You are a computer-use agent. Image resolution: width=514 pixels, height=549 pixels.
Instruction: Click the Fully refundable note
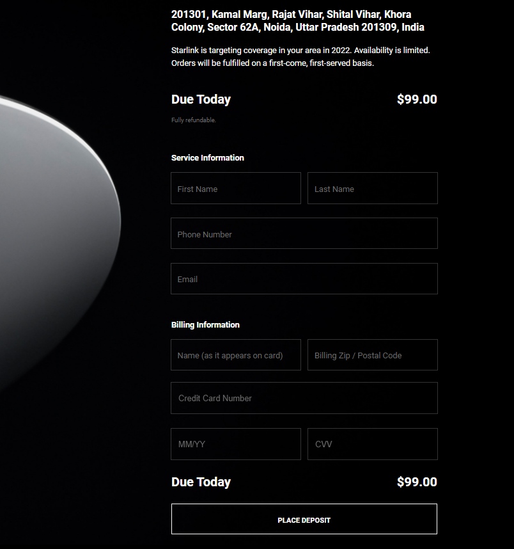pos(194,120)
